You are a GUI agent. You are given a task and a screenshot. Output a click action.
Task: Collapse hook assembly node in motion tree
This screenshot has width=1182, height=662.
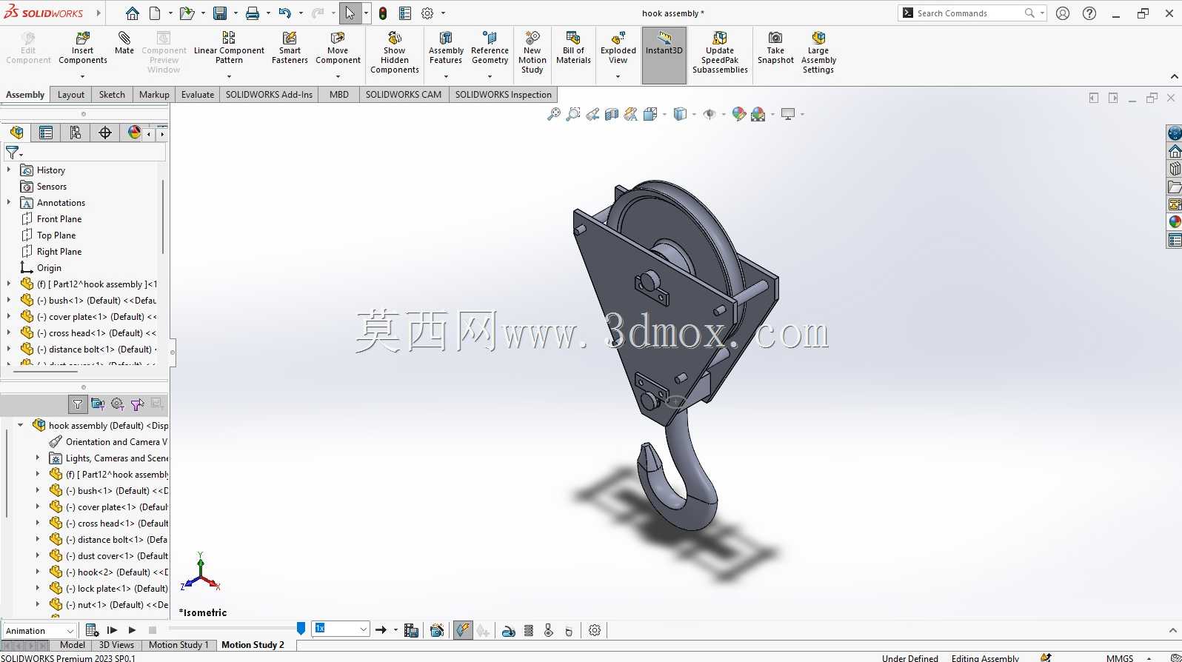click(x=21, y=426)
